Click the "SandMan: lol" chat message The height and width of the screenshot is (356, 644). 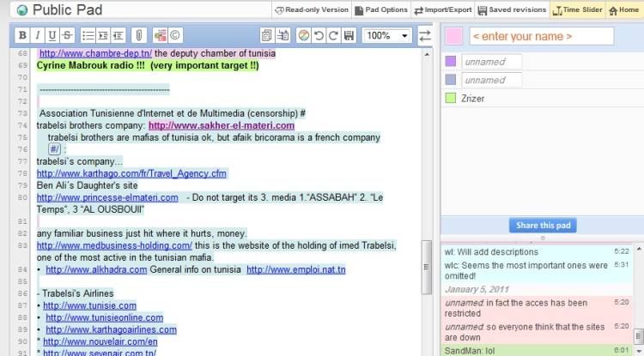point(470,351)
